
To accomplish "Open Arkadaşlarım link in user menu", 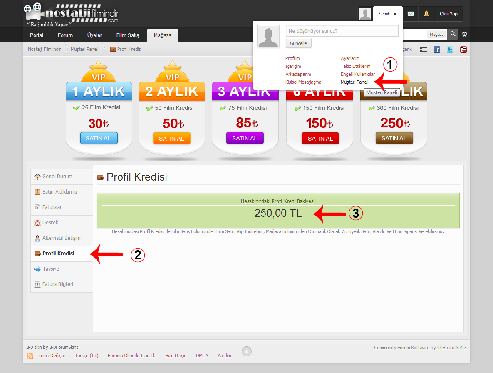I will [298, 74].
